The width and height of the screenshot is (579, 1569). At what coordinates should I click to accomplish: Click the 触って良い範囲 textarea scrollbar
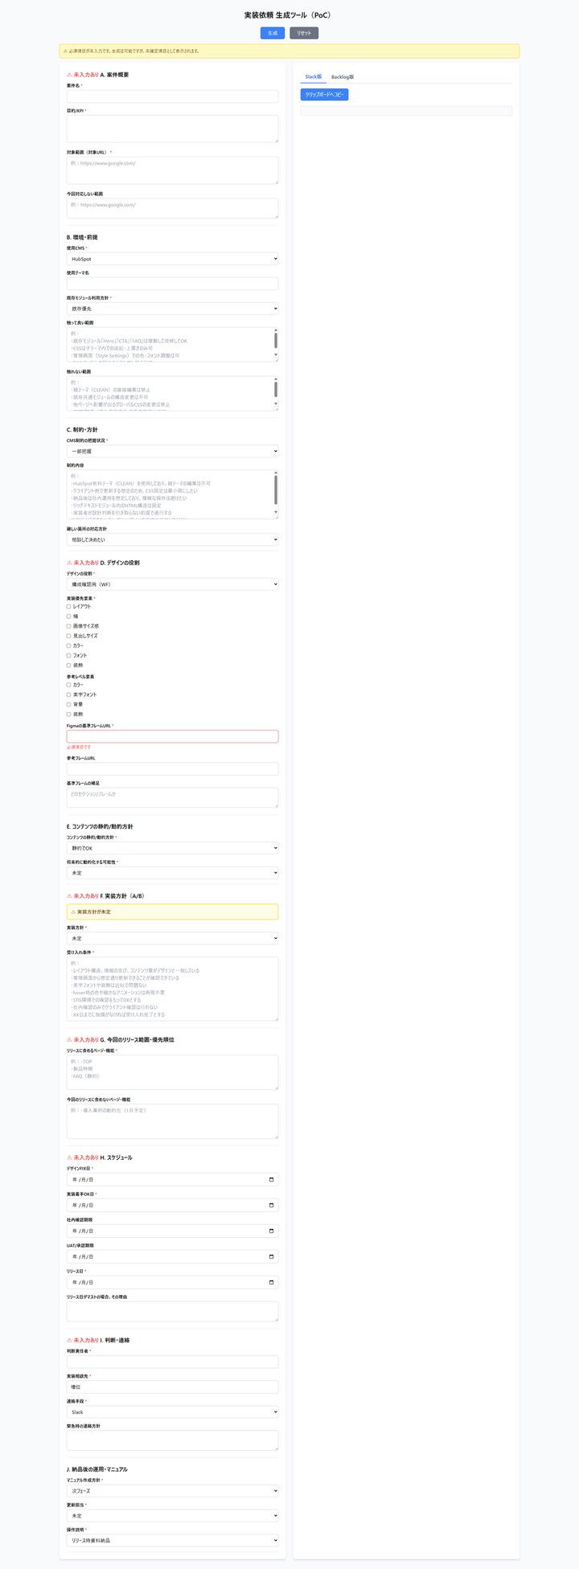[x=276, y=344]
